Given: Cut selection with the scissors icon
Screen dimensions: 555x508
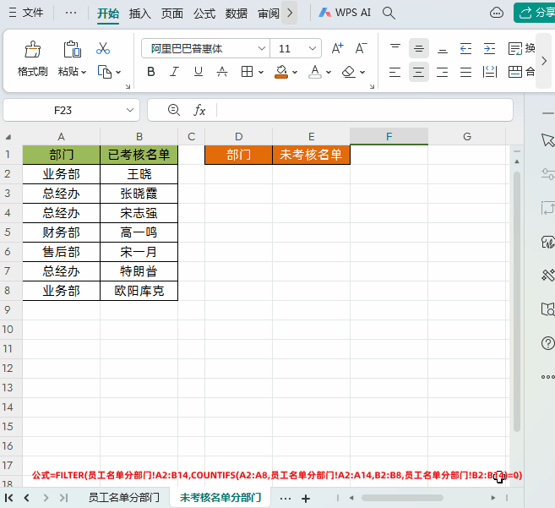Looking at the screenshot, I should point(103,48).
